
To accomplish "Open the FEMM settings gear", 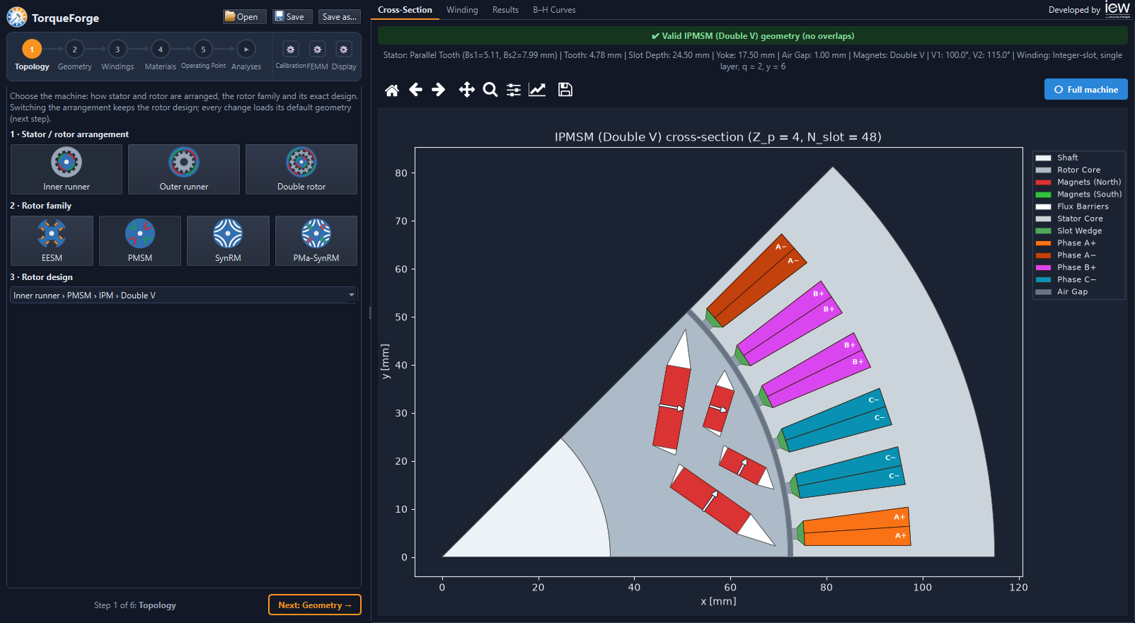I will [317, 50].
